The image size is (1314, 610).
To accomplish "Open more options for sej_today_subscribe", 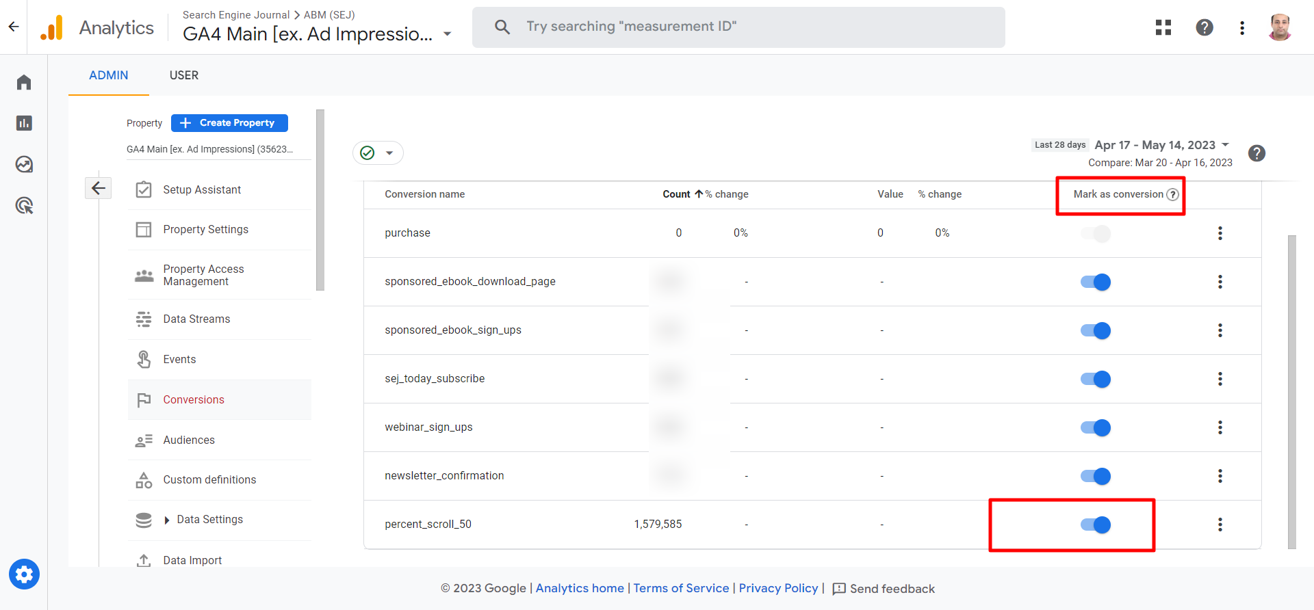I will 1220,379.
